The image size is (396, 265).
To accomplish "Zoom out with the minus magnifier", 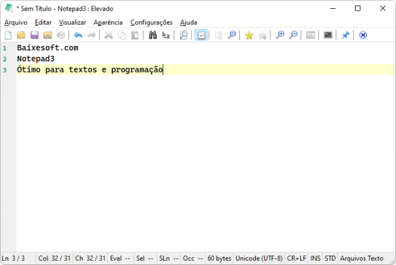I will [293, 35].
